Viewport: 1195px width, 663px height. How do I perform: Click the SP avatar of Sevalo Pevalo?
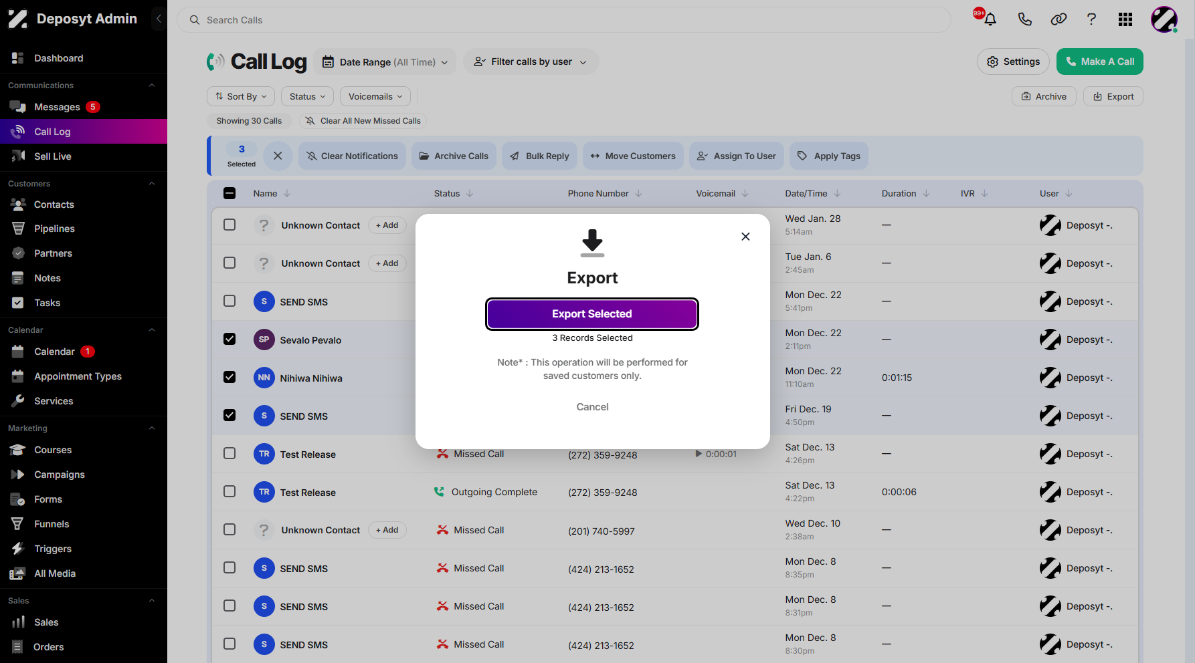coord(264,340)
